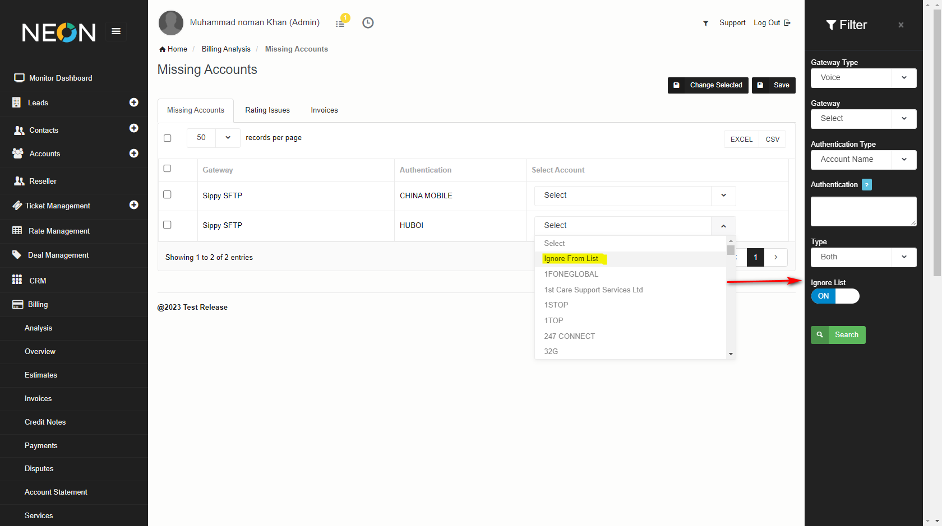Click the account dropdown list scrollbar down arrow
Screen dimensions: 942x526
click(731, 353)
